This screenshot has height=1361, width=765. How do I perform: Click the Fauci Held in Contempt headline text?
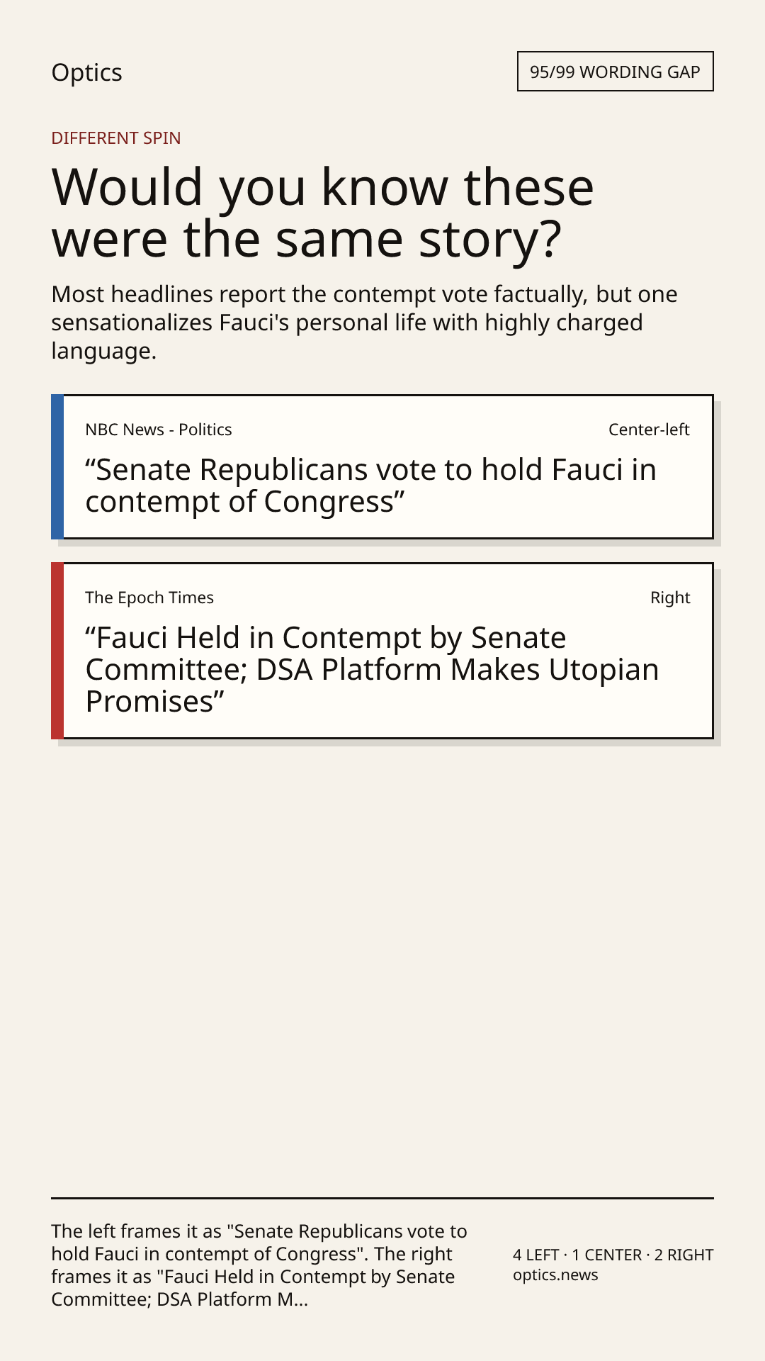(x=373, y=670)
